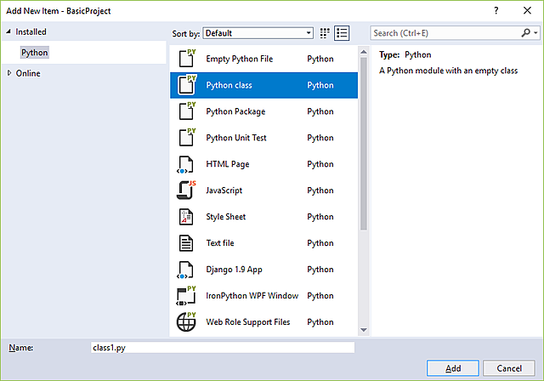This screenshot has height=381, width=544.
Task: Select the "Django 1.9 App" row text
Action: pyautogui.click(x=235, y=270)
